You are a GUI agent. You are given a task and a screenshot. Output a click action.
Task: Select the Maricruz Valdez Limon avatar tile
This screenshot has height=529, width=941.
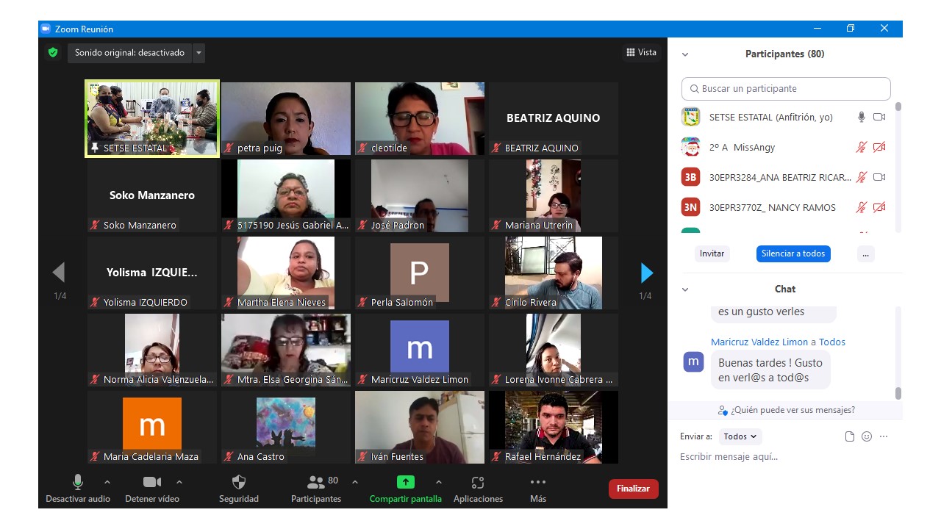pyautogui.click(x=420, y=350)
